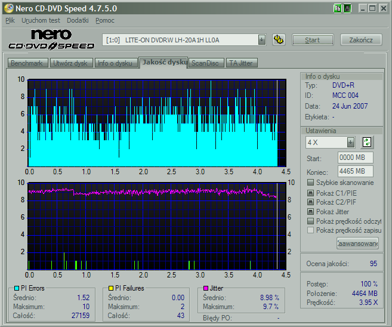Click the drive options icon next to Start

click(x=279, y=40)
